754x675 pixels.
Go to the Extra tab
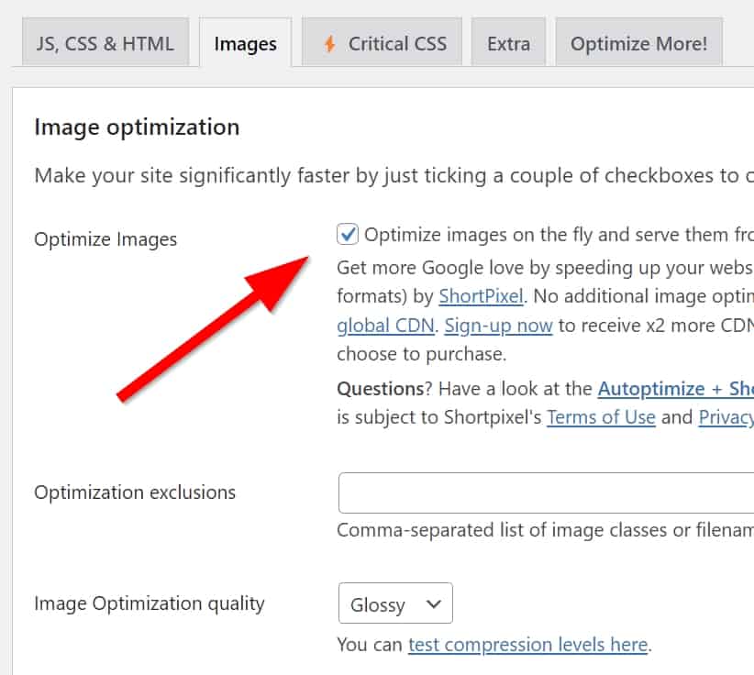click(508, 44)
